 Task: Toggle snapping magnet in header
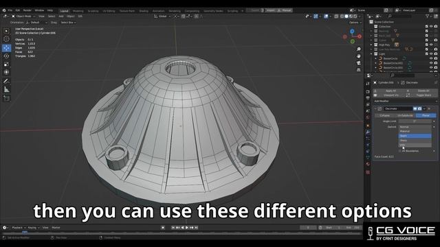pyautogui.click(x=184, y=16)
